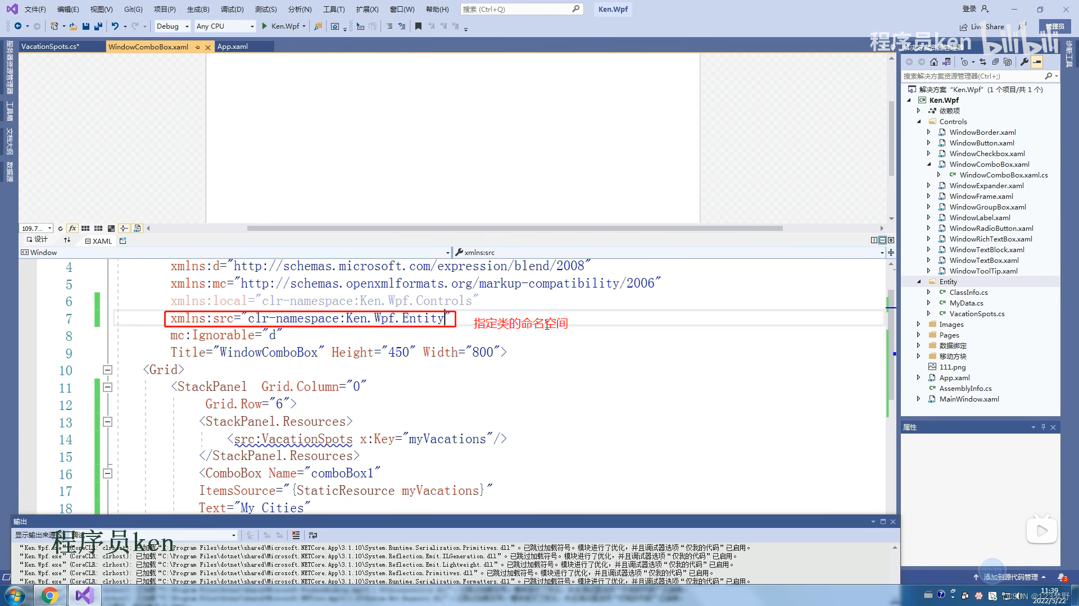Select VacationSpots.cs in Solution Explorer
Image resolution: width=1079 pixels, height=606 pixels.
977,314
